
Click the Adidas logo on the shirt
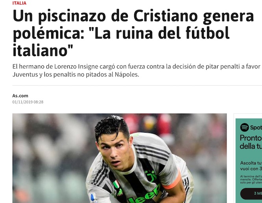coord(120,192)
